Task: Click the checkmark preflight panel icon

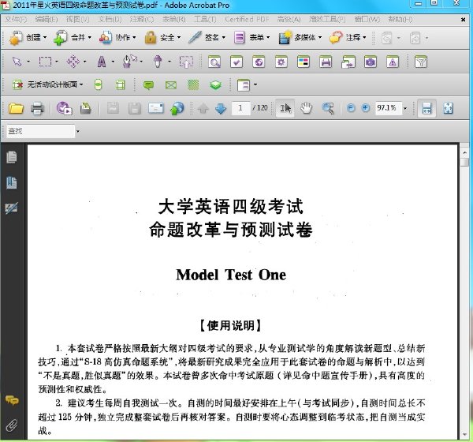Action: [236, 62]
